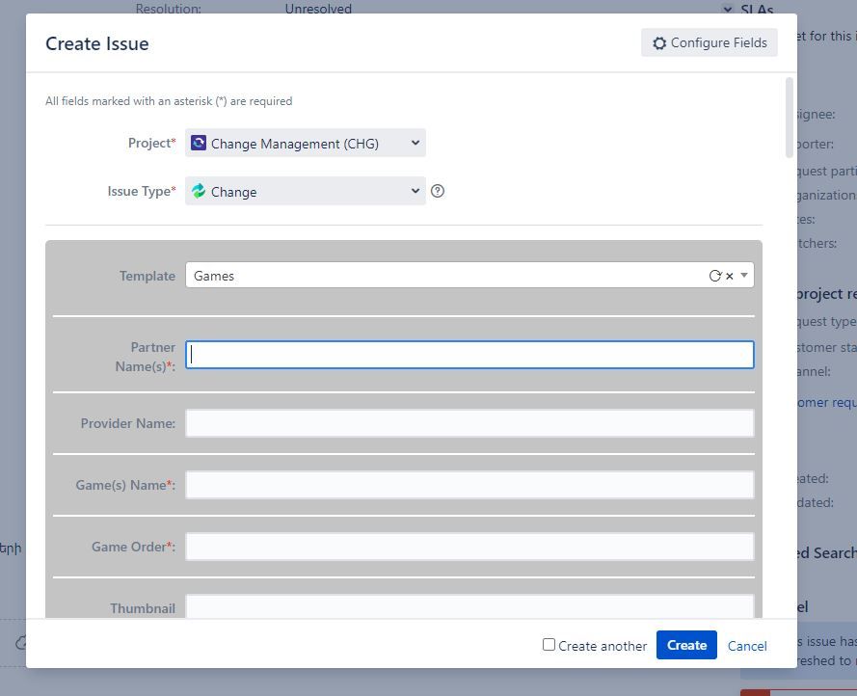Click the required fields notice text

click(x=169, y=101)
